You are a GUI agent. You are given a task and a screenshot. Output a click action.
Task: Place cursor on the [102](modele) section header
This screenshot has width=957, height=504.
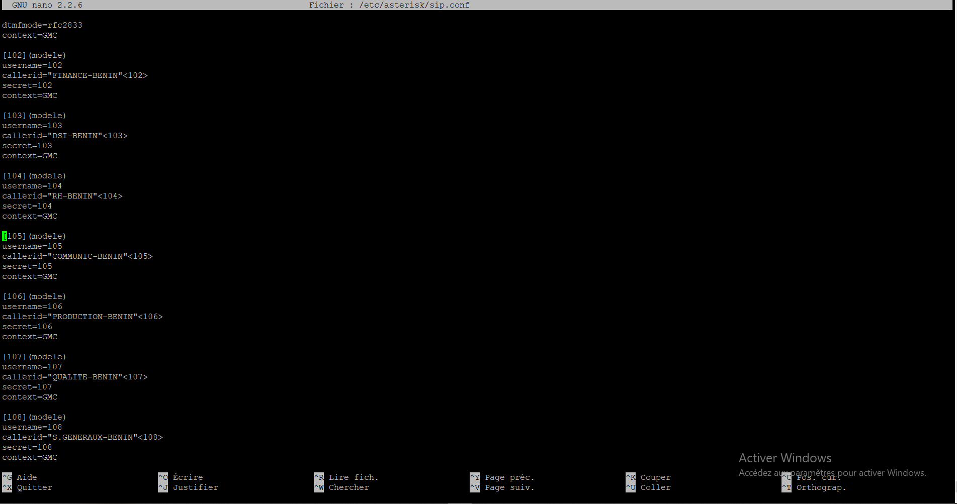34,55
